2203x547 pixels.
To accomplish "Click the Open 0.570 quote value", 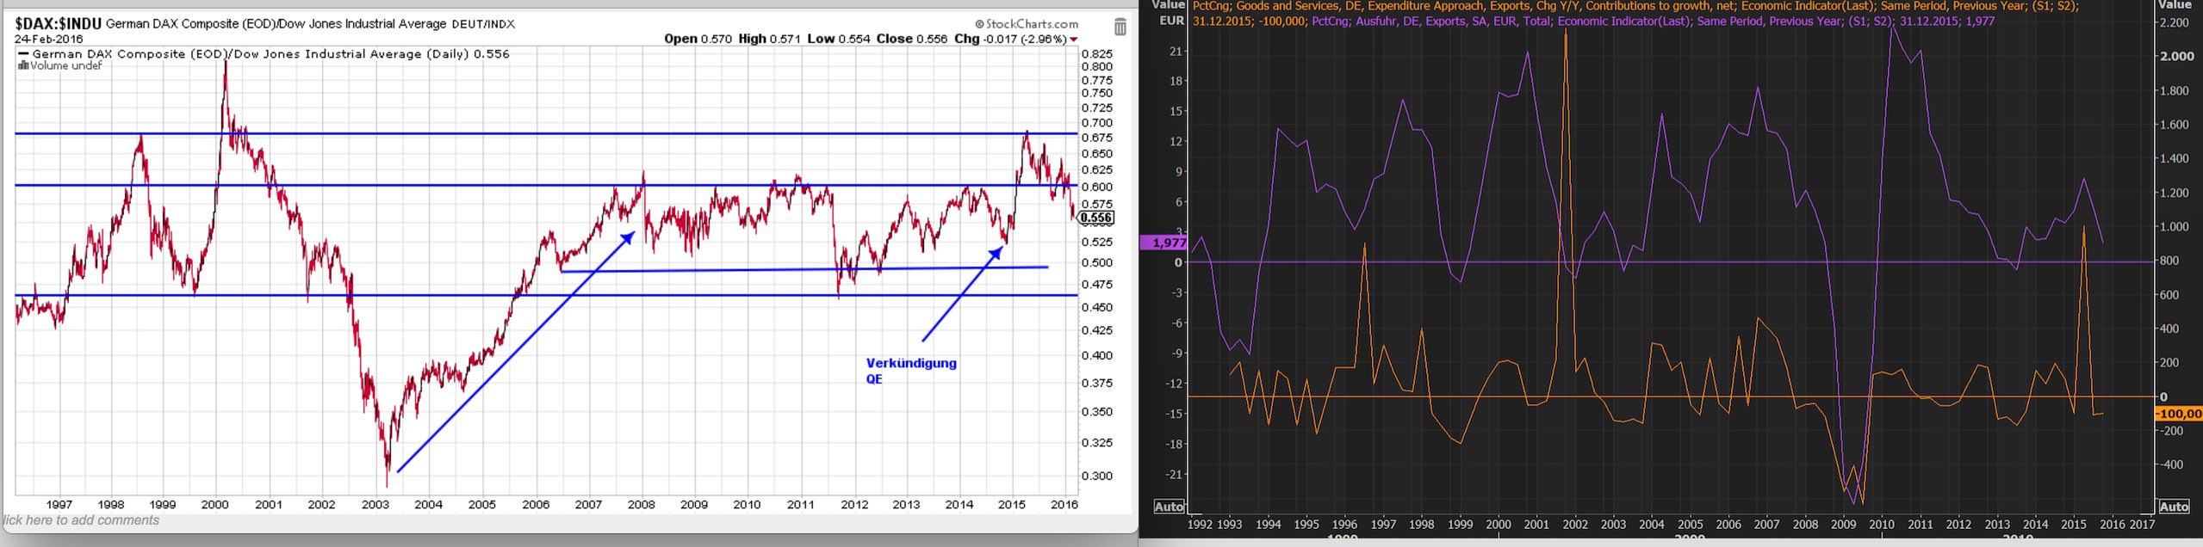I will point(698,39).
